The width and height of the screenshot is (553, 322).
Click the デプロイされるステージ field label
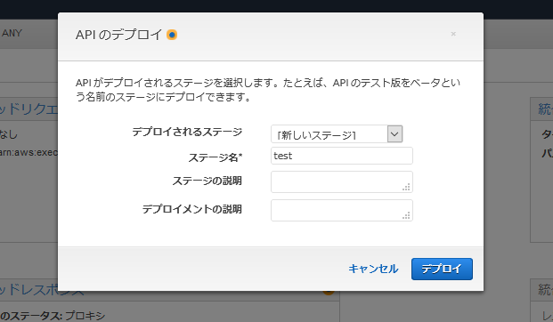click(187, 132)
